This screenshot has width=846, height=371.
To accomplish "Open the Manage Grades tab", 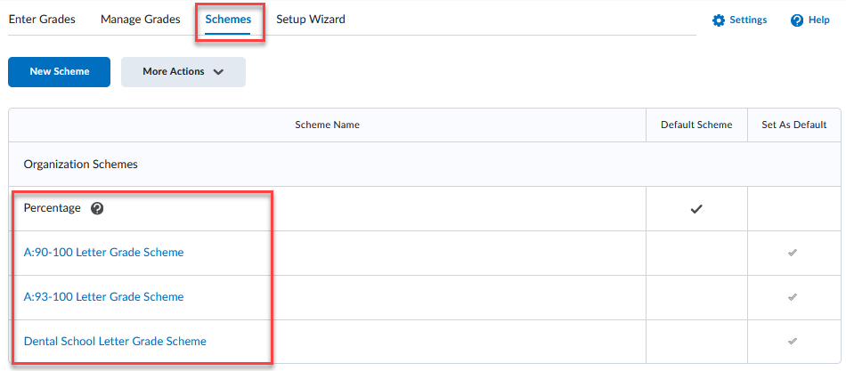I will pos(140,19).
